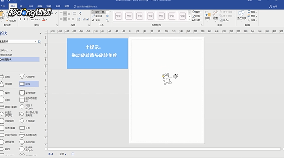Select the 公制 rectangle shape
The image size is (284, 158).
[25, 128]
